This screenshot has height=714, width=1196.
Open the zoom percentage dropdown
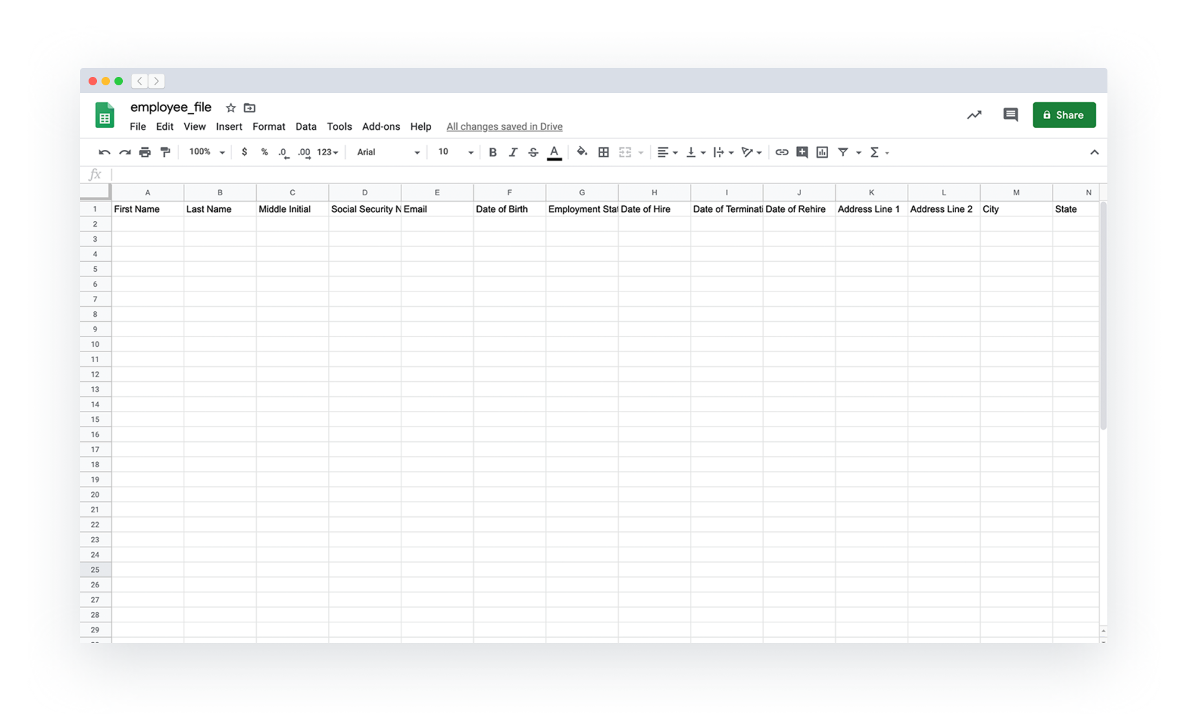pos(206,152)
